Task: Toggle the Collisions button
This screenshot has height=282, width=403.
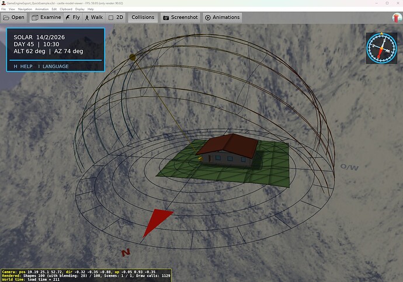Action: tap(143, 18)
